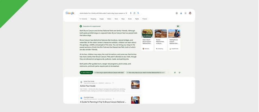This screenshot has width=259, height=112.
Task: Select the Videos filter chip
Action: (109, 19)
